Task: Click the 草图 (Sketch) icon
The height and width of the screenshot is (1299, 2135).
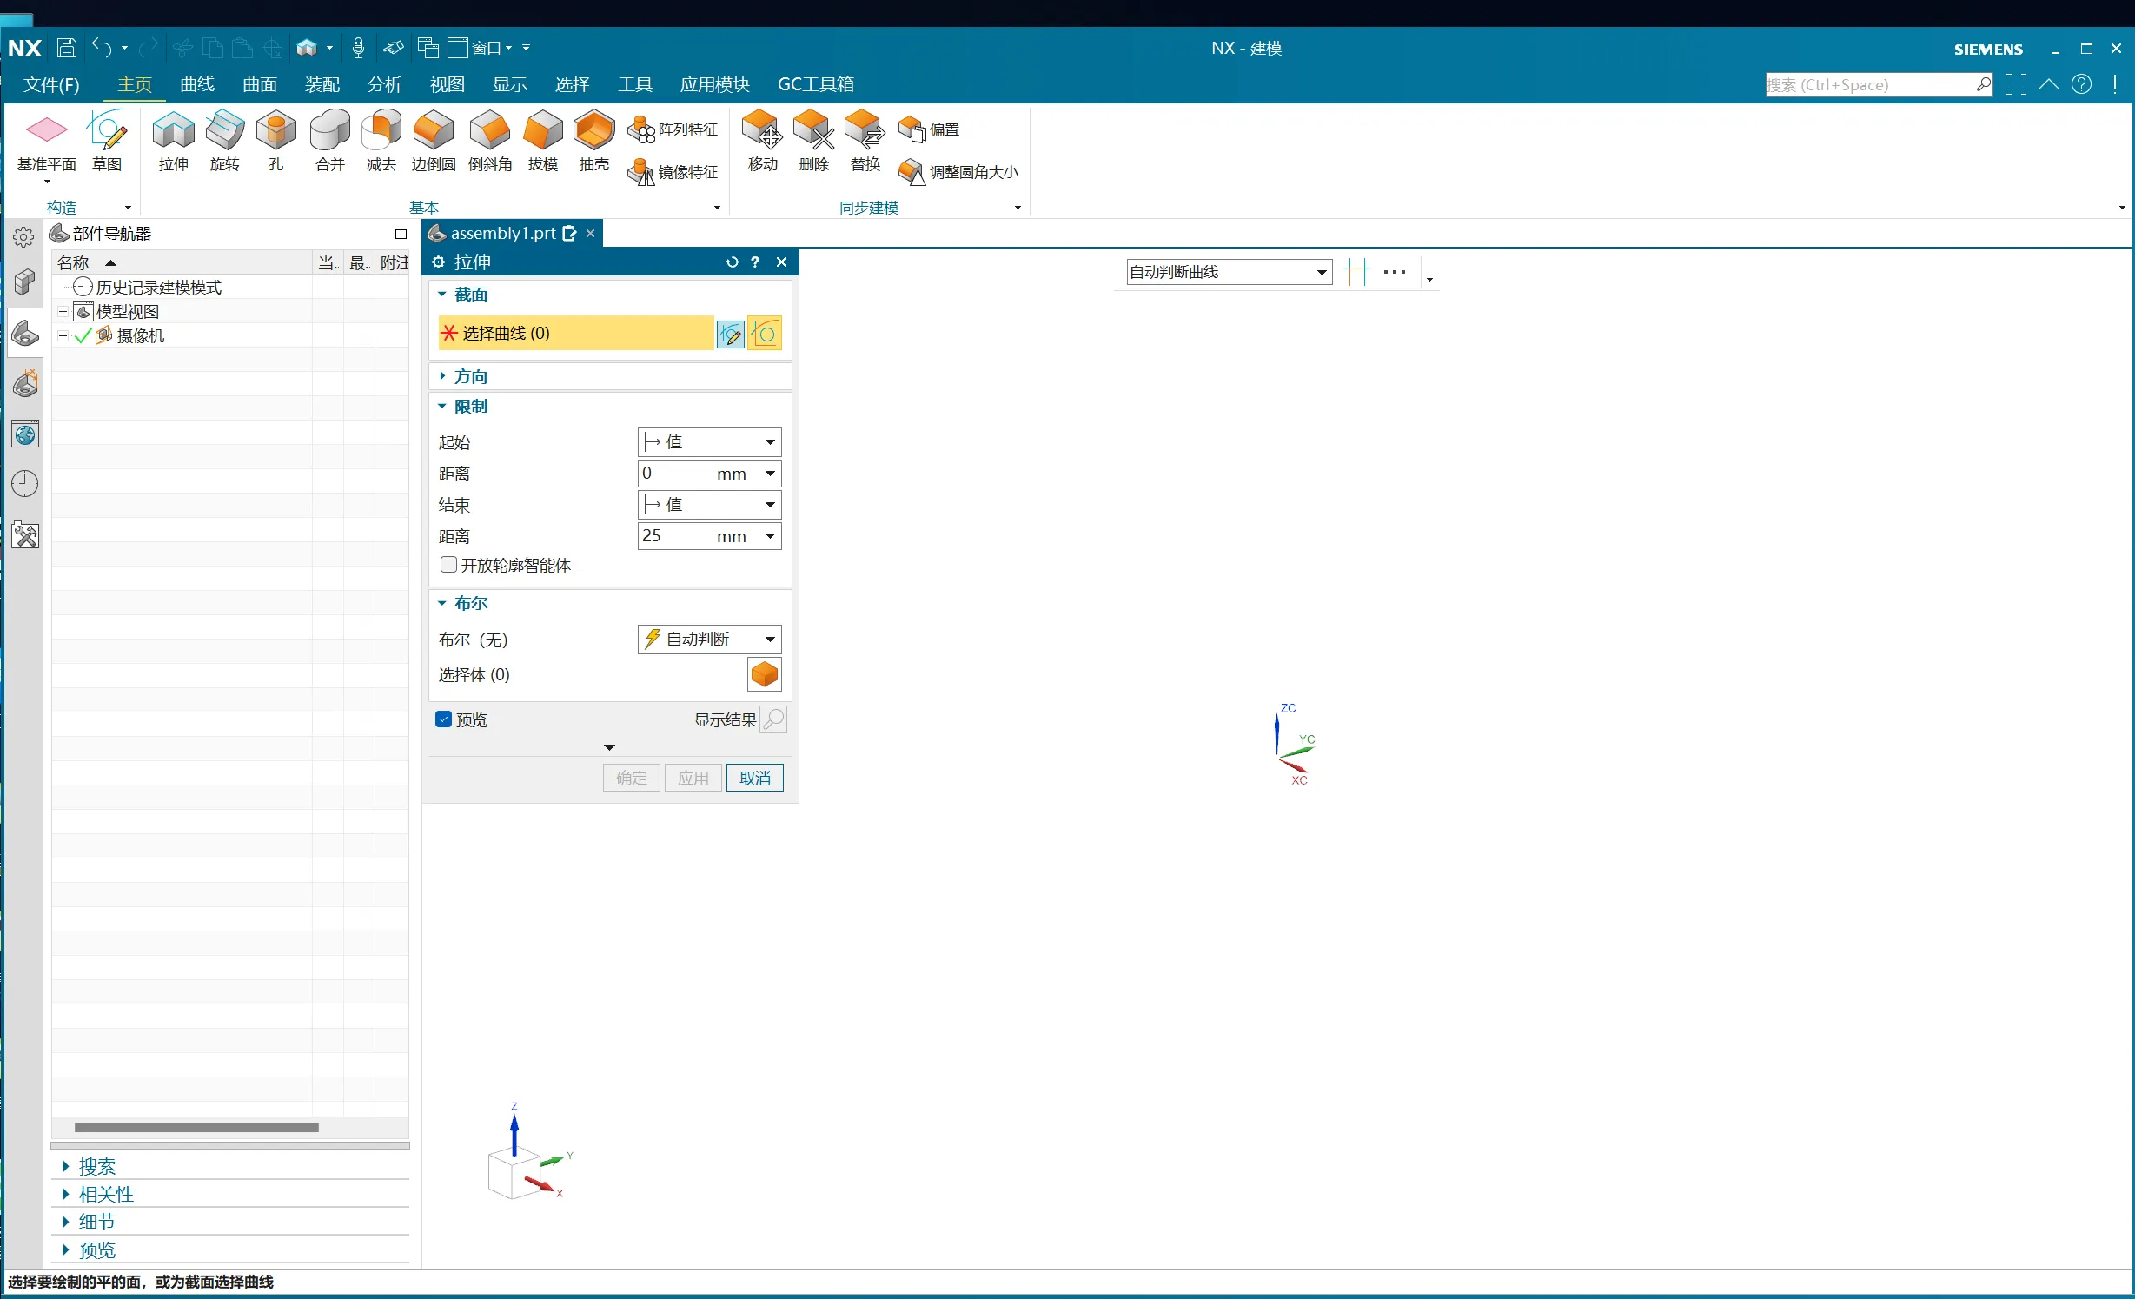Action: (107, 140)
